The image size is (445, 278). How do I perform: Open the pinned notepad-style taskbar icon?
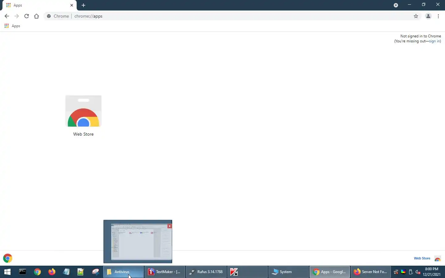(x=66, y=272)
